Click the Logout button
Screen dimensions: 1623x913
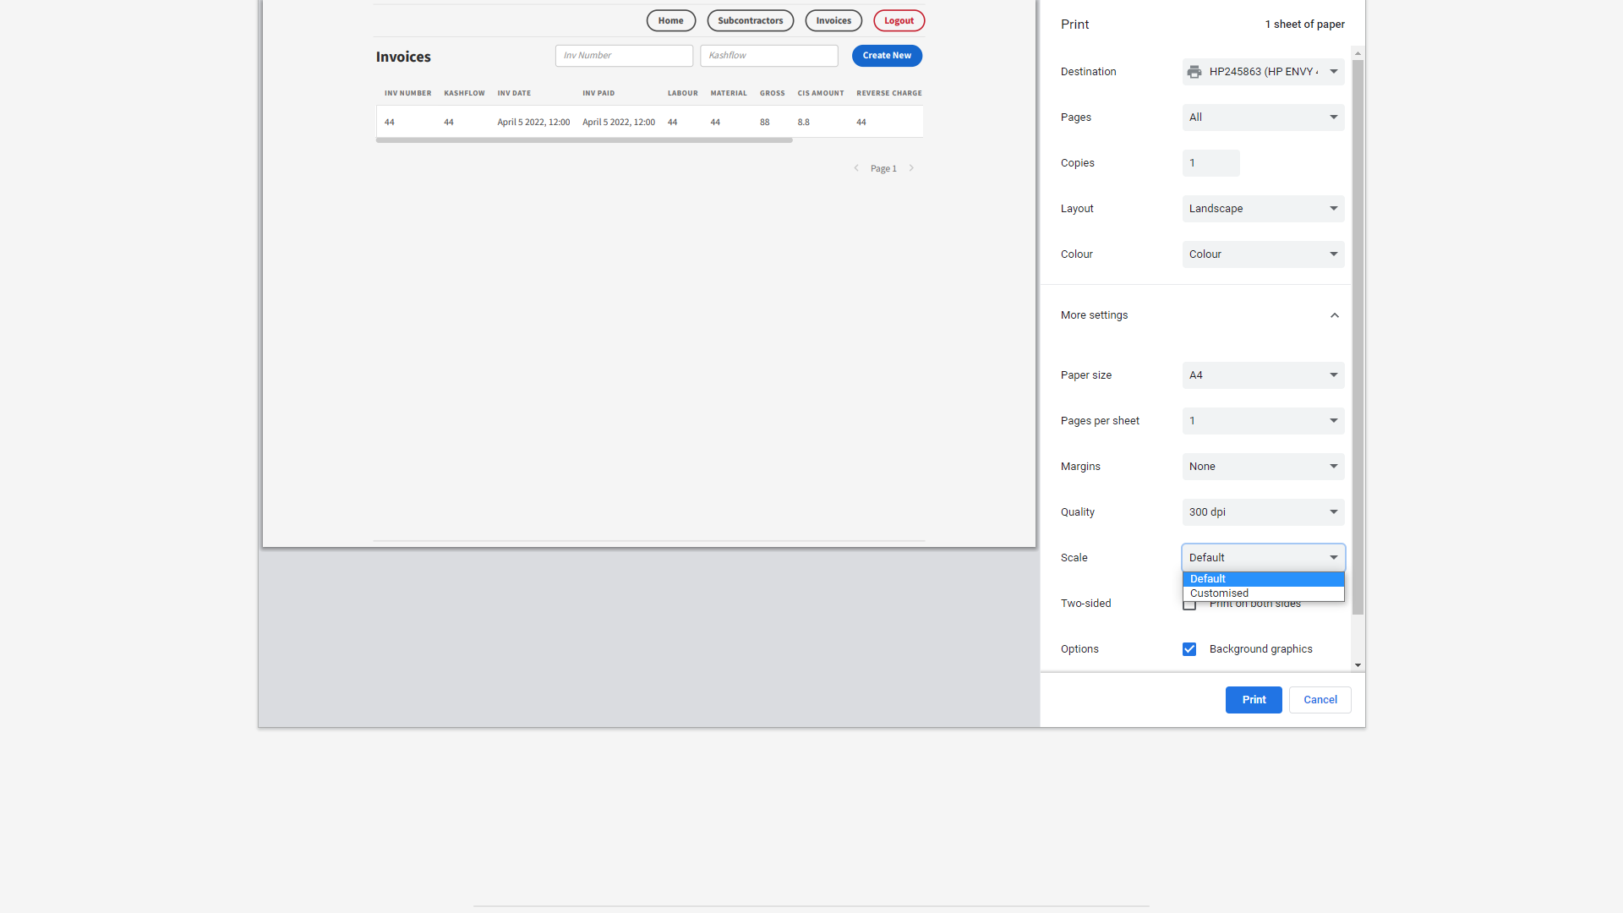tap(899, 20)
